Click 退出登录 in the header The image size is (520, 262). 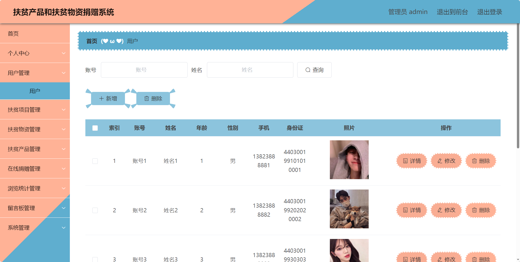489,12
